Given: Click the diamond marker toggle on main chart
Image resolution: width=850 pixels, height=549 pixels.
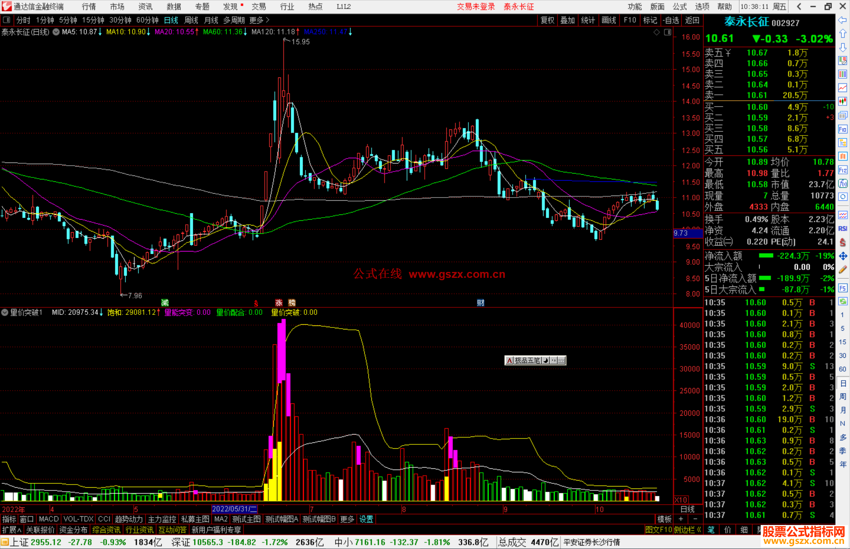Looking at the screenshot, I should [x=656, y=32].
